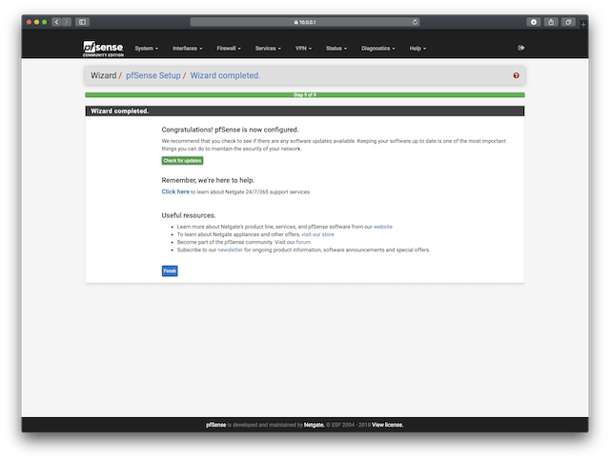Click 'Wizard' breadcrumb text

point(104,75)
